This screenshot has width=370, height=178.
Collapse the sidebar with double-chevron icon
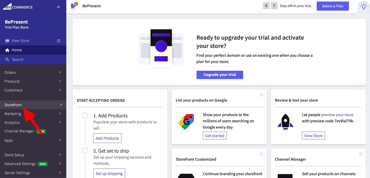(x=59, y=7)
